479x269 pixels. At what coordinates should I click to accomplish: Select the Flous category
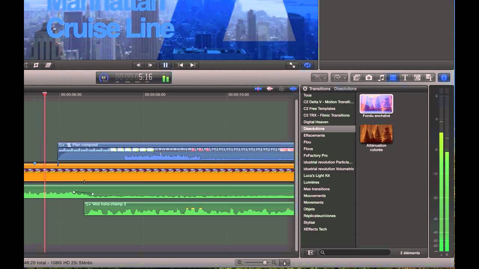click(328, 149)
